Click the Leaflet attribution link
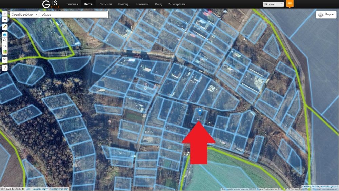Screen dimensions: 339x191 pos(306,186)
